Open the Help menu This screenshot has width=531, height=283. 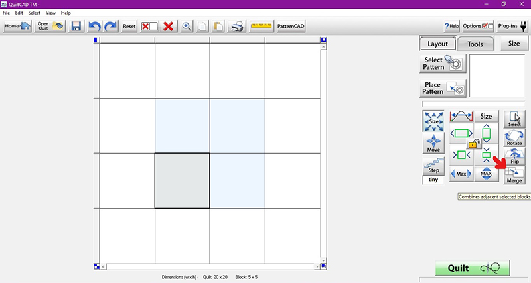[66, 13]
